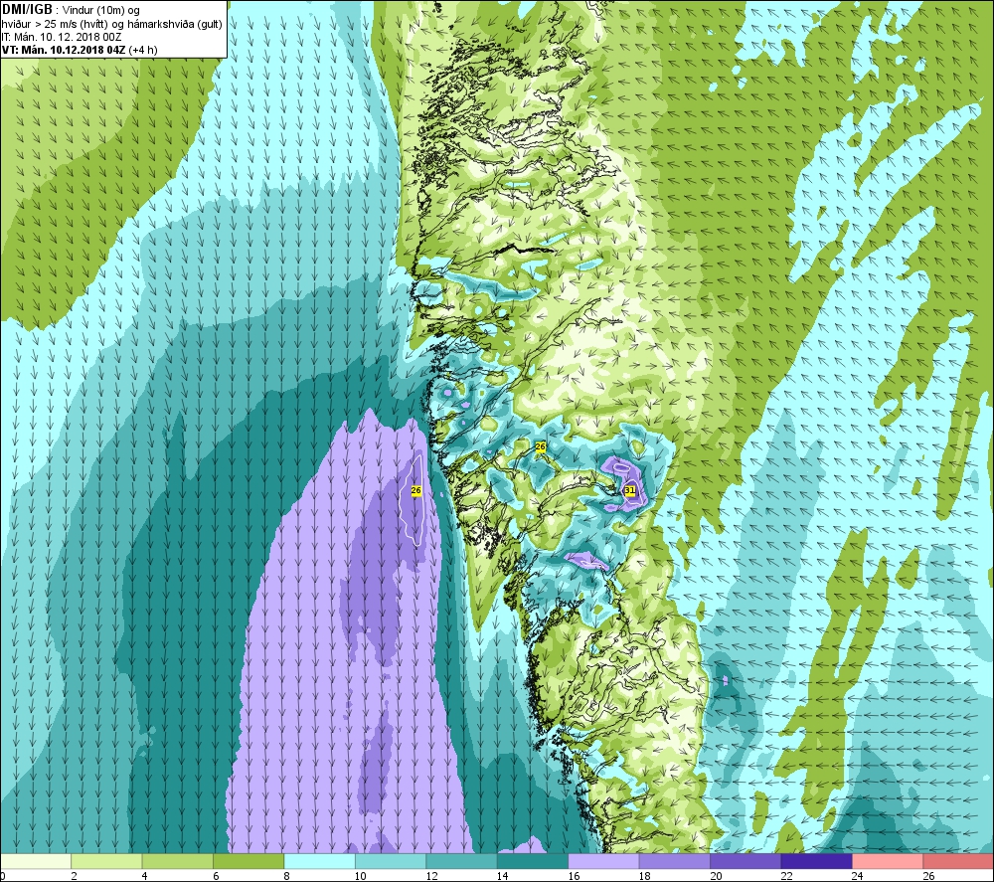Click the legend tick label 18

pyautogui.click(x=645, y=876)
